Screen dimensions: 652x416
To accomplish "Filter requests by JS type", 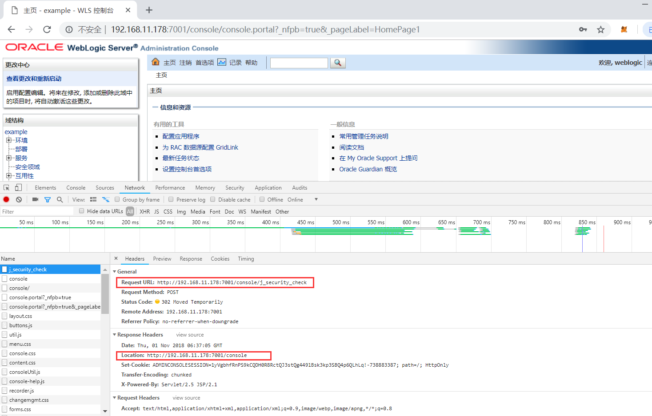I will click(x=156, y=212).
